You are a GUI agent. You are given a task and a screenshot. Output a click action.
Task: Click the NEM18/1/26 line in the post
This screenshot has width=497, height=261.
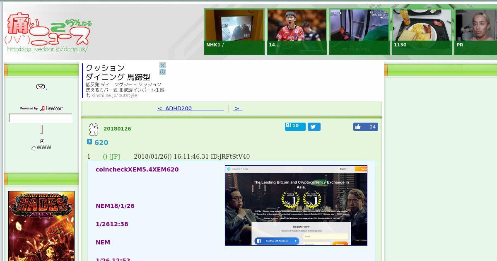115,206
